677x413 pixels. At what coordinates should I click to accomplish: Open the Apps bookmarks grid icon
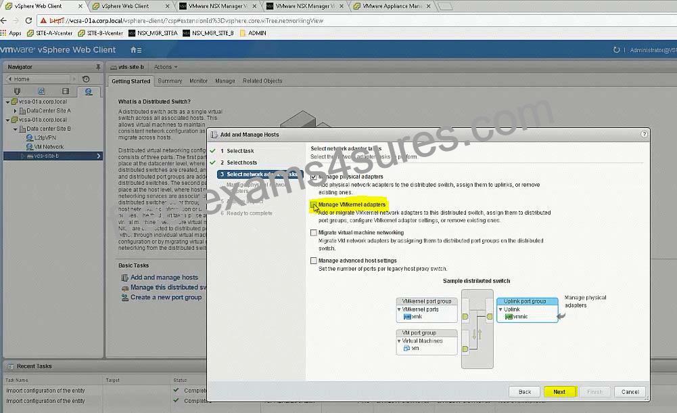click(x=3, y=32)
